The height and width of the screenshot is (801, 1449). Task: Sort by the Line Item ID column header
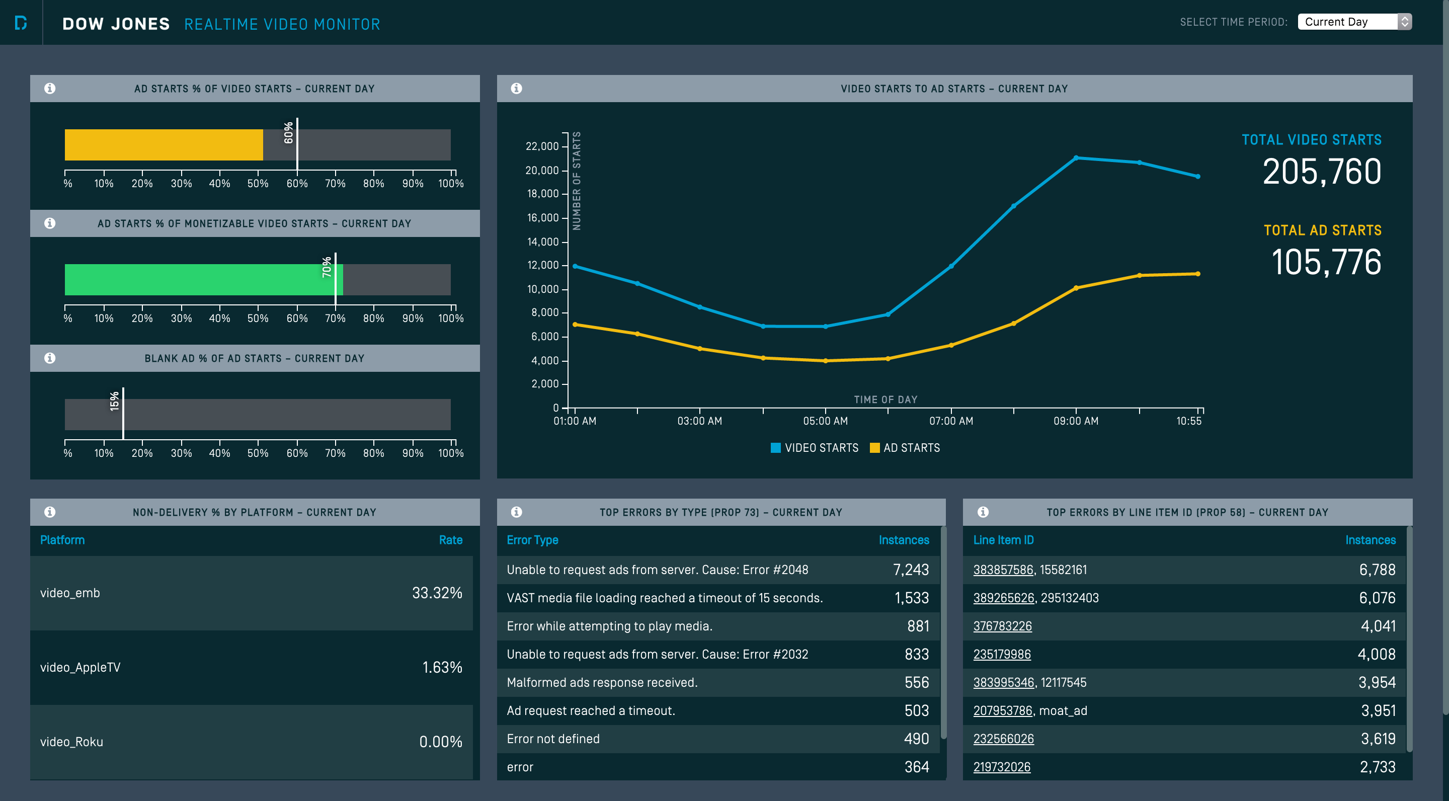tap(1004, 540)
